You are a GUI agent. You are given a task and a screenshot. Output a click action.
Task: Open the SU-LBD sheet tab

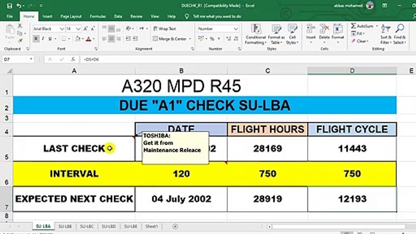tap(109, 227)
